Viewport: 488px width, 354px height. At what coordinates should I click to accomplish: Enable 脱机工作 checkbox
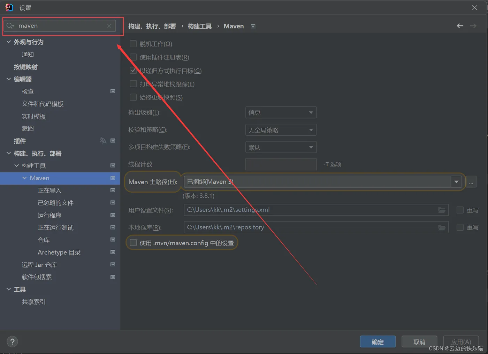[x=133, y=44]
